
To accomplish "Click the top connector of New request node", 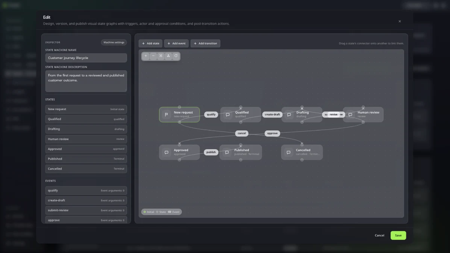I will click(179, 107).
